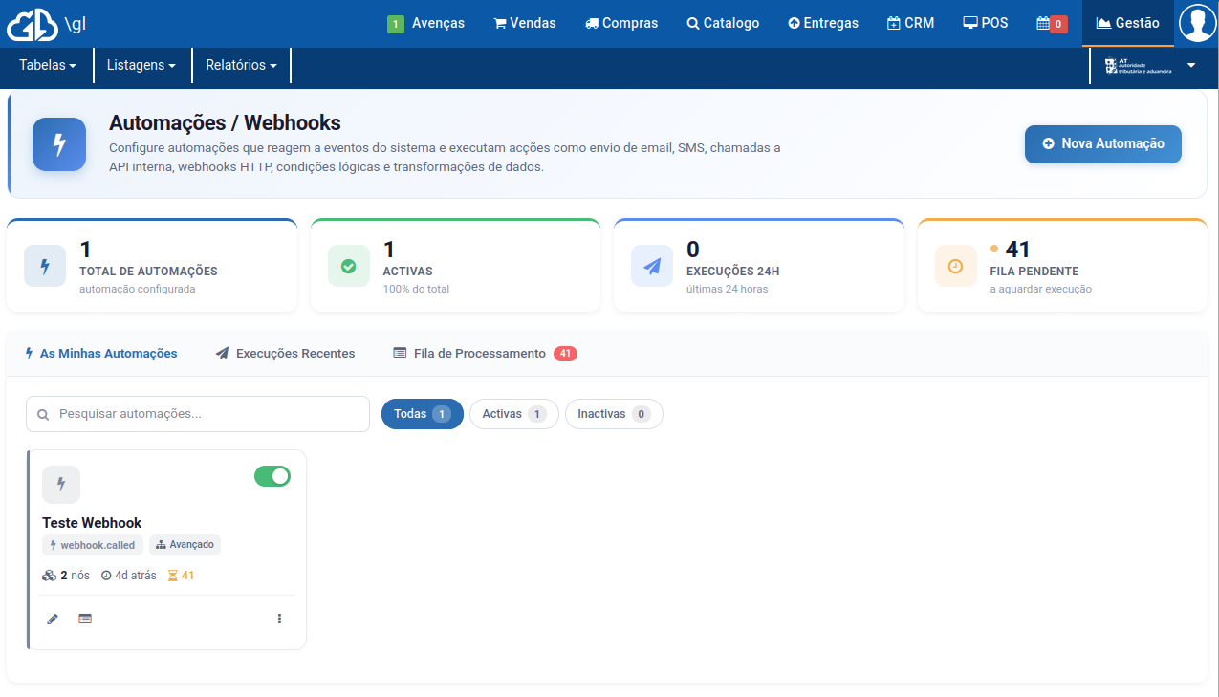
Task: Click the lightning bolt header icon
Action: tap(59, 144)
